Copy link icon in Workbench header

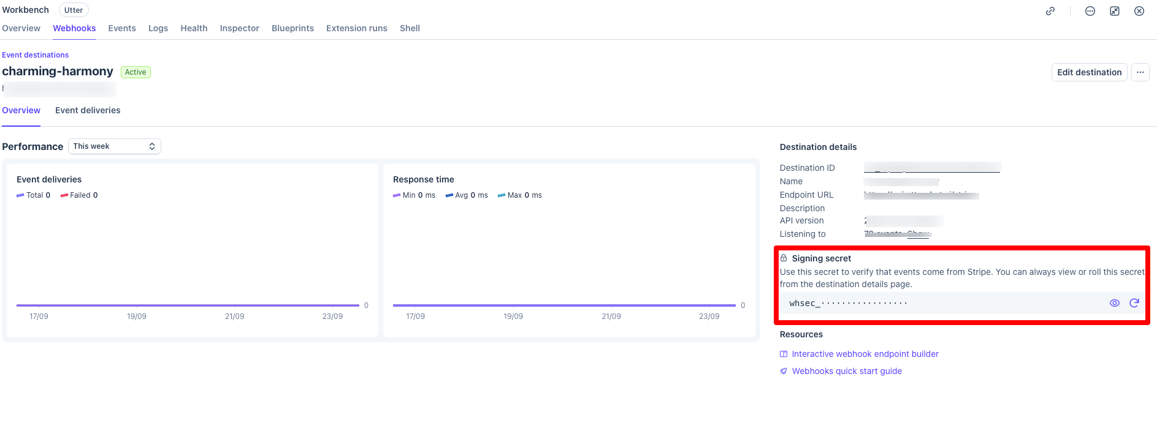coord(1050,11)
